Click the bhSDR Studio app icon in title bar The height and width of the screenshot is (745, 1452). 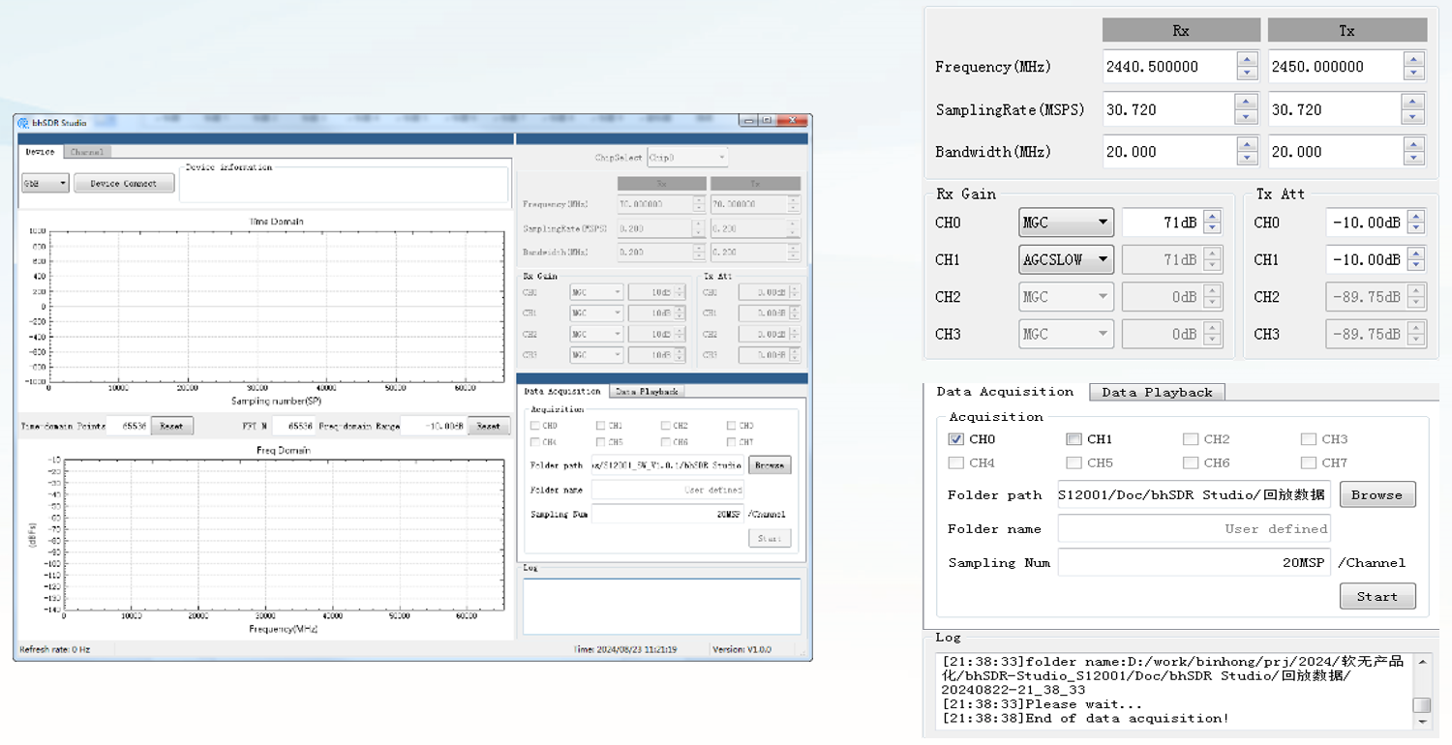23,122
